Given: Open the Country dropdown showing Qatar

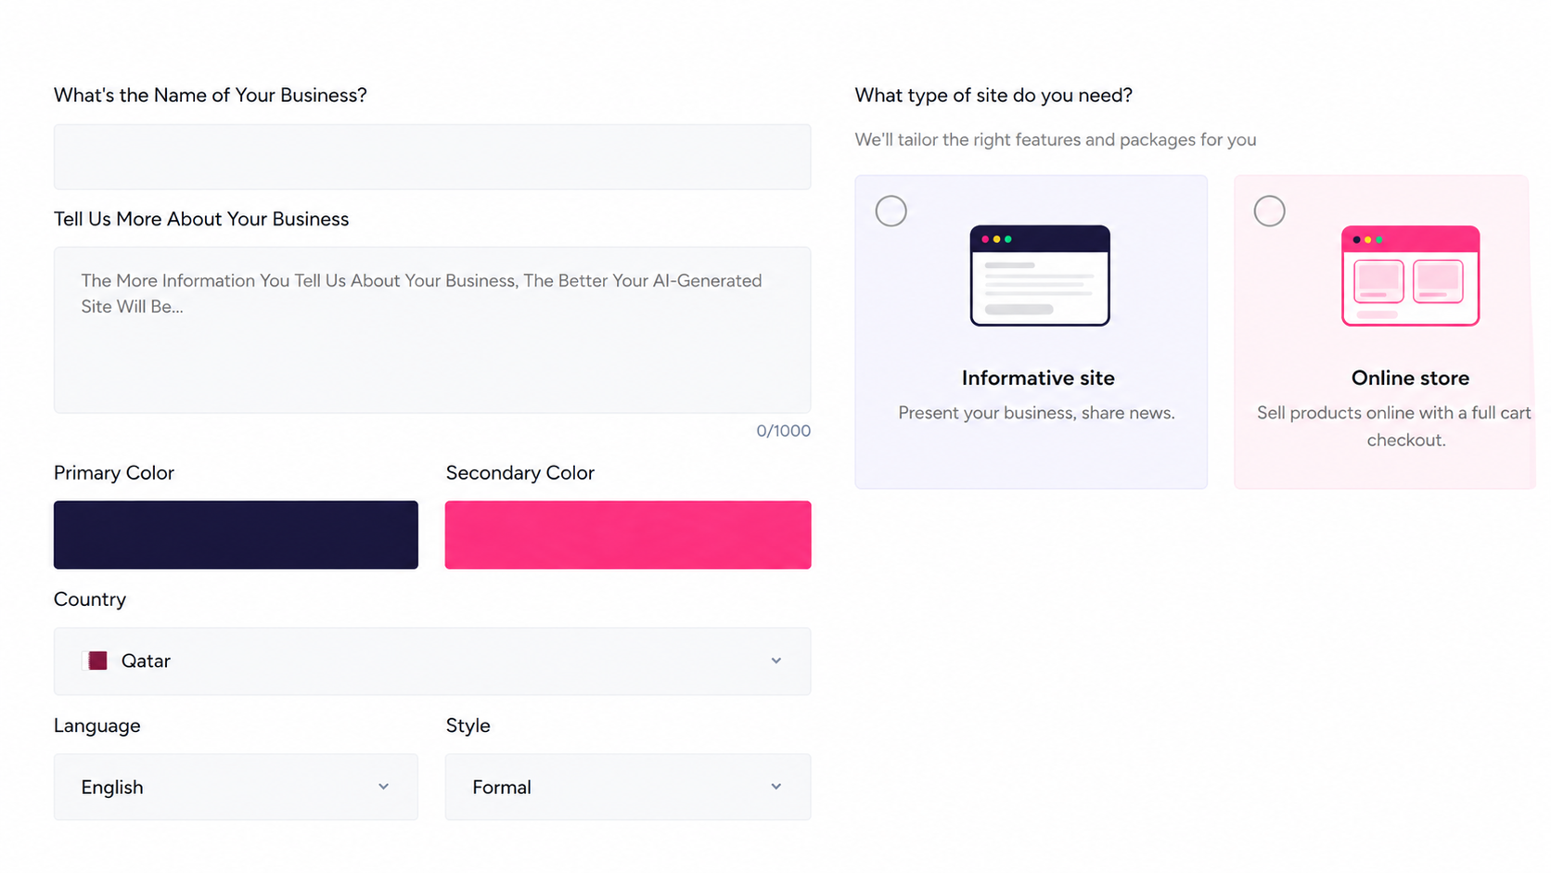Looking at the screenshot, I should click(432, 661).
